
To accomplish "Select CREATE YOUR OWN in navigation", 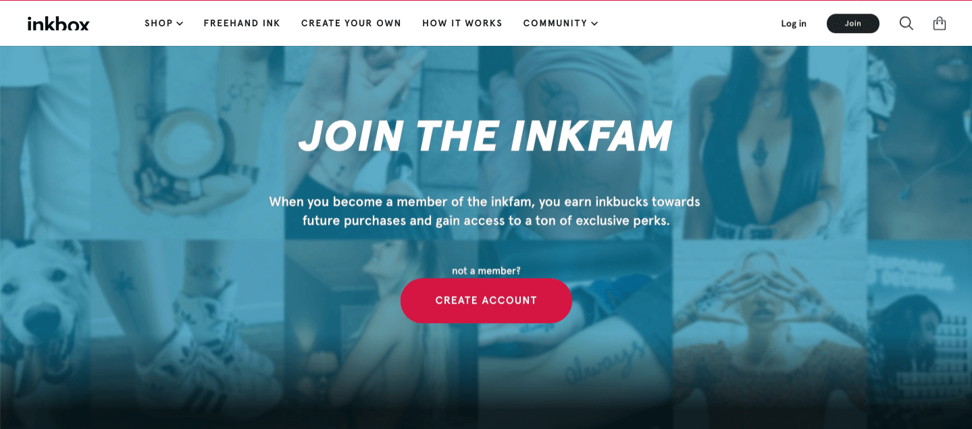I will click(351, 23).
